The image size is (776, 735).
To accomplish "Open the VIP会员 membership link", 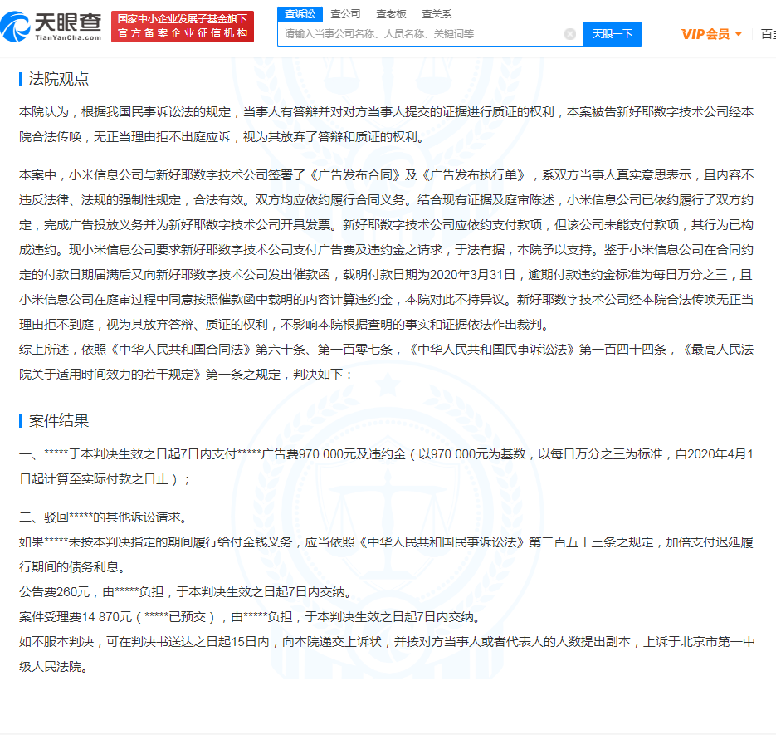I will 705,34.
